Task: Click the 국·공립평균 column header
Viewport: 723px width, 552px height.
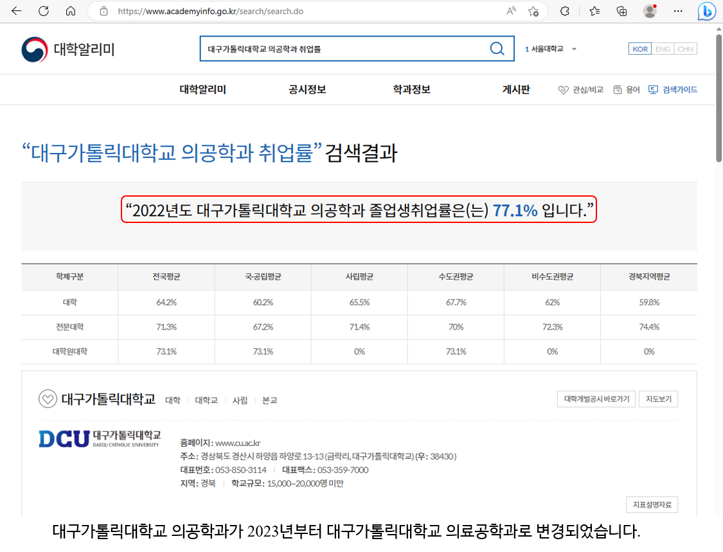Action: tap(263, 277)
